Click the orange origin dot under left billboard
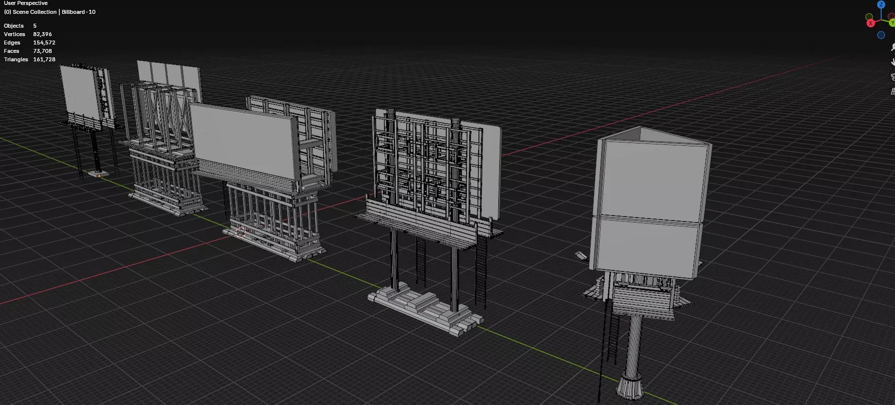This screenshot has height=405, width=895. [99, 176]
